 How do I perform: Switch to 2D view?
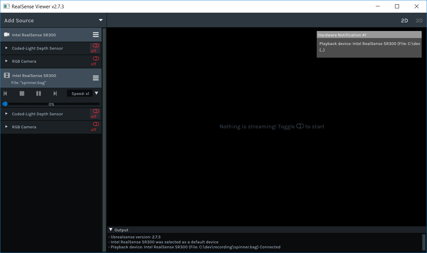pos(404,21)
